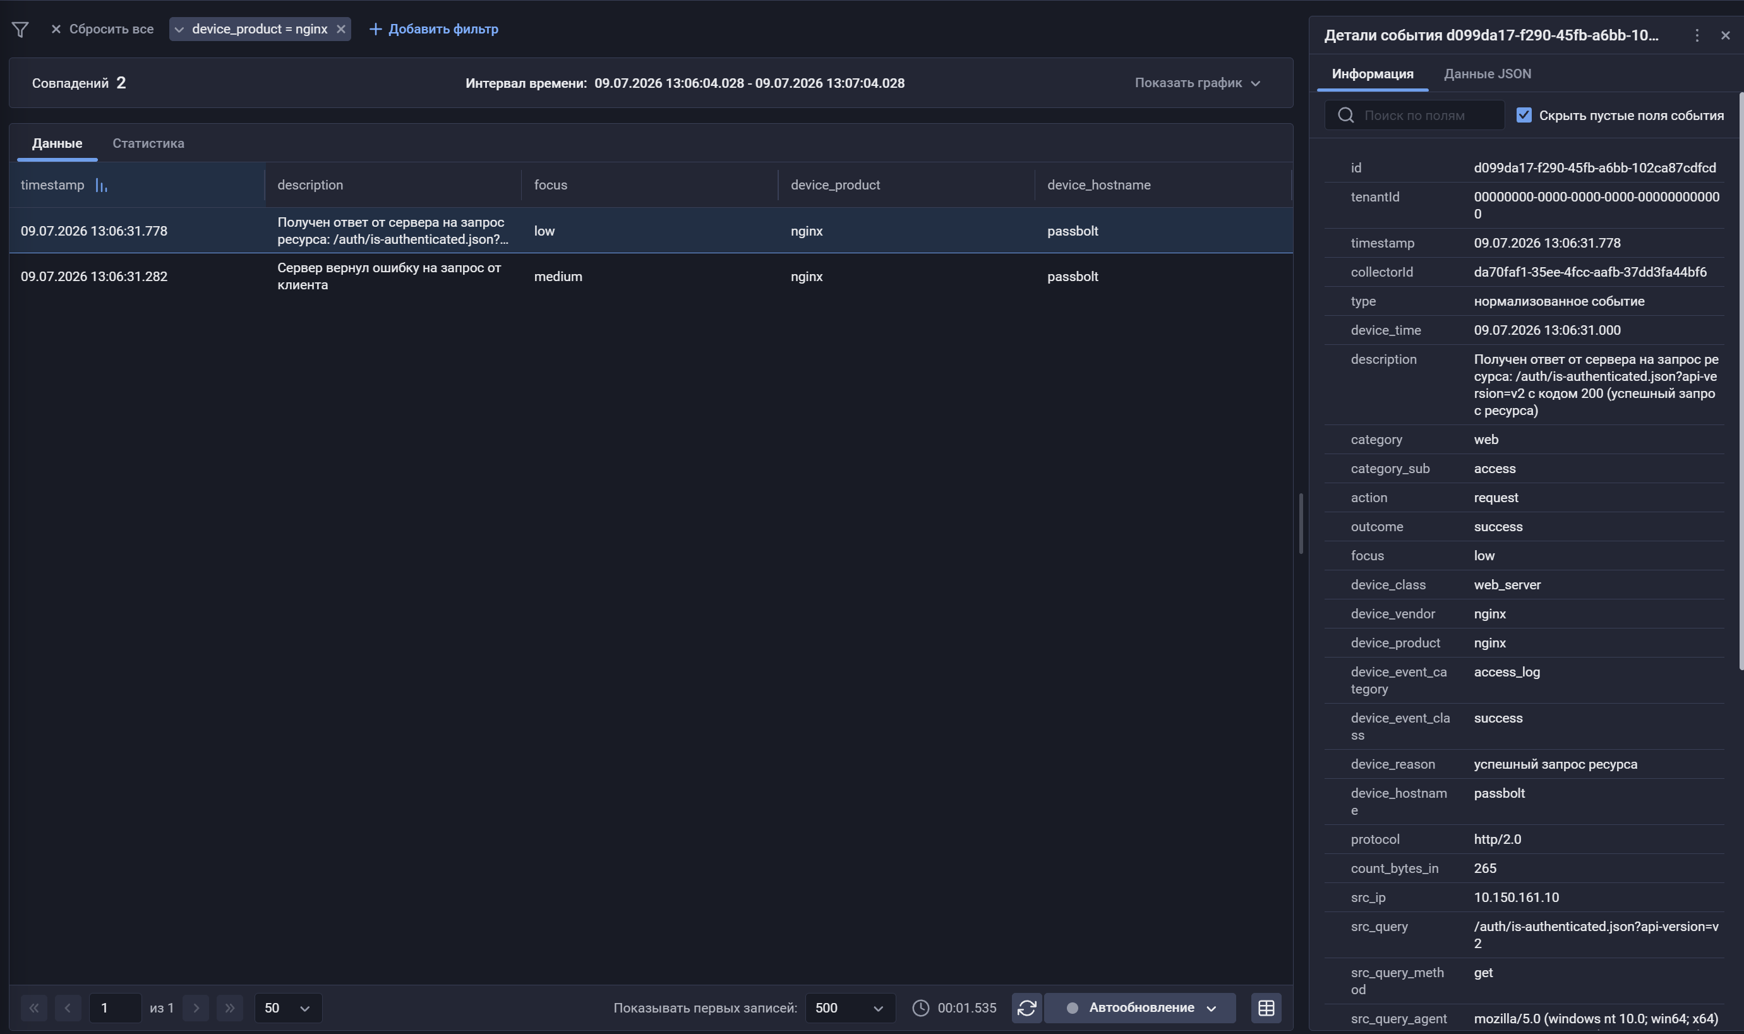Click the device_hostname column header
Screen dimensions: 1744x1034
(x=1098, y=185)
